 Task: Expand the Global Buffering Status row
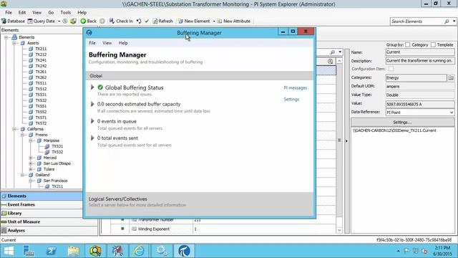tap(92, 87)
